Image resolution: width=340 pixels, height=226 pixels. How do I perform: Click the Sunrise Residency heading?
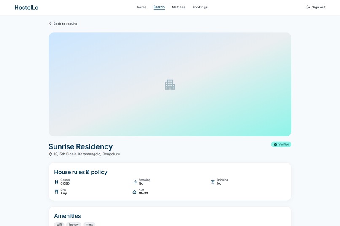click(81, 146)
